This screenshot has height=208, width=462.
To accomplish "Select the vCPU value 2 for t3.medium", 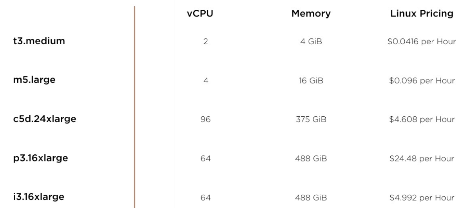I will click(205, 42).
